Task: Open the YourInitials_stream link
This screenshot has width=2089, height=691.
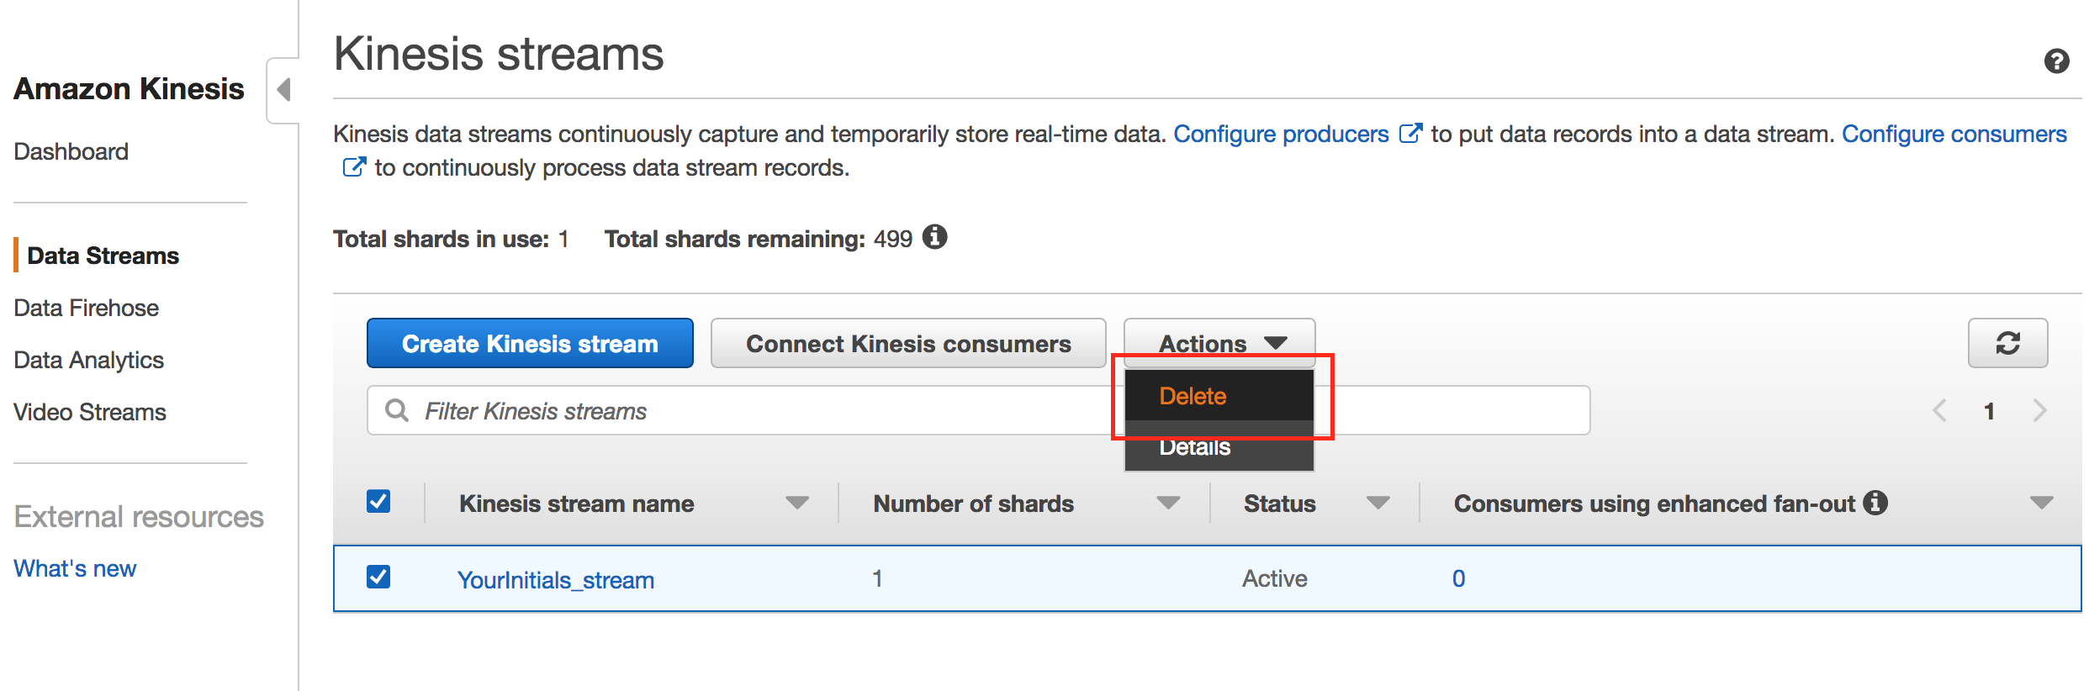Action: point(555,580)
